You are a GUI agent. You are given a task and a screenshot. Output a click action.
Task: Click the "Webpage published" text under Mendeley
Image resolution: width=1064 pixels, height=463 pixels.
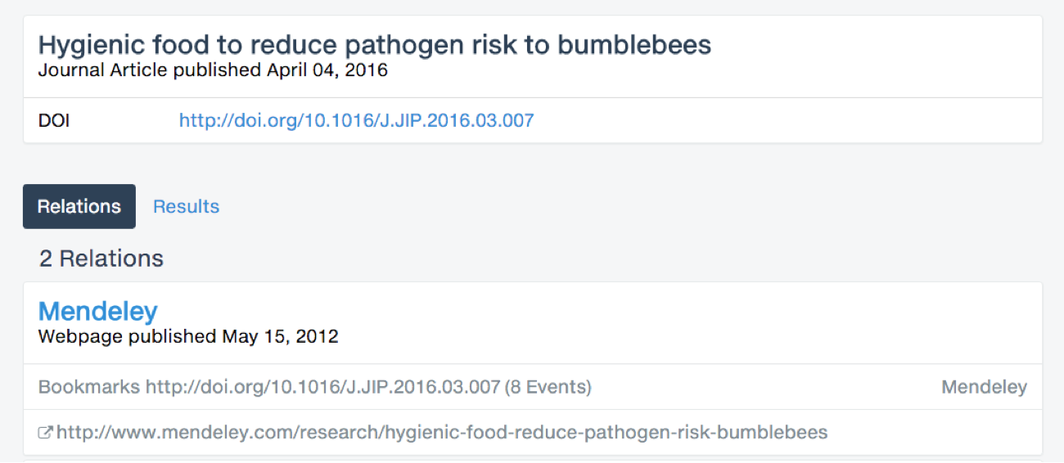click(x=128, y=336)
